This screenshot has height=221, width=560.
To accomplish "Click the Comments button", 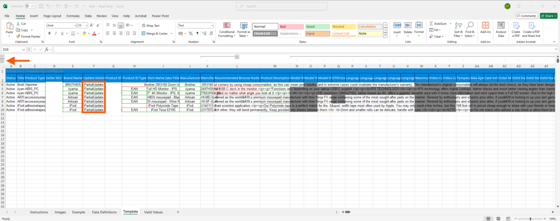I will 527,16.
